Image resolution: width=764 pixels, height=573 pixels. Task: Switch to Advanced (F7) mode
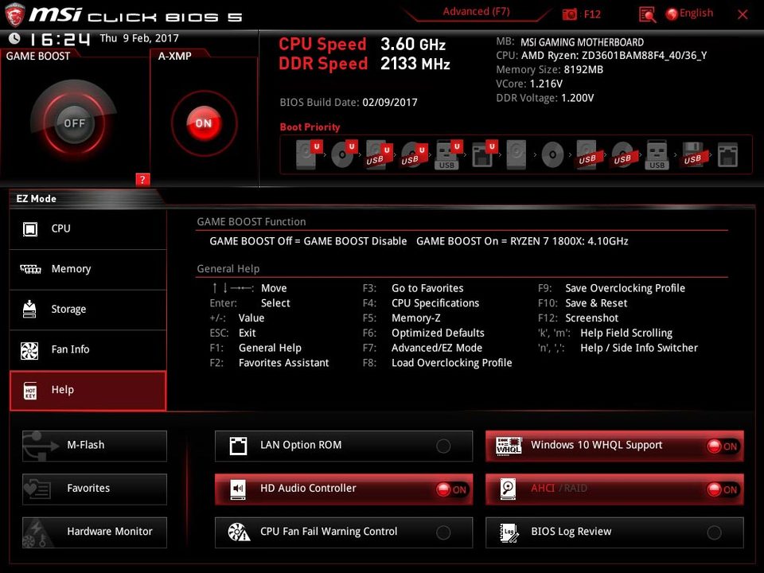pos(476,12)
